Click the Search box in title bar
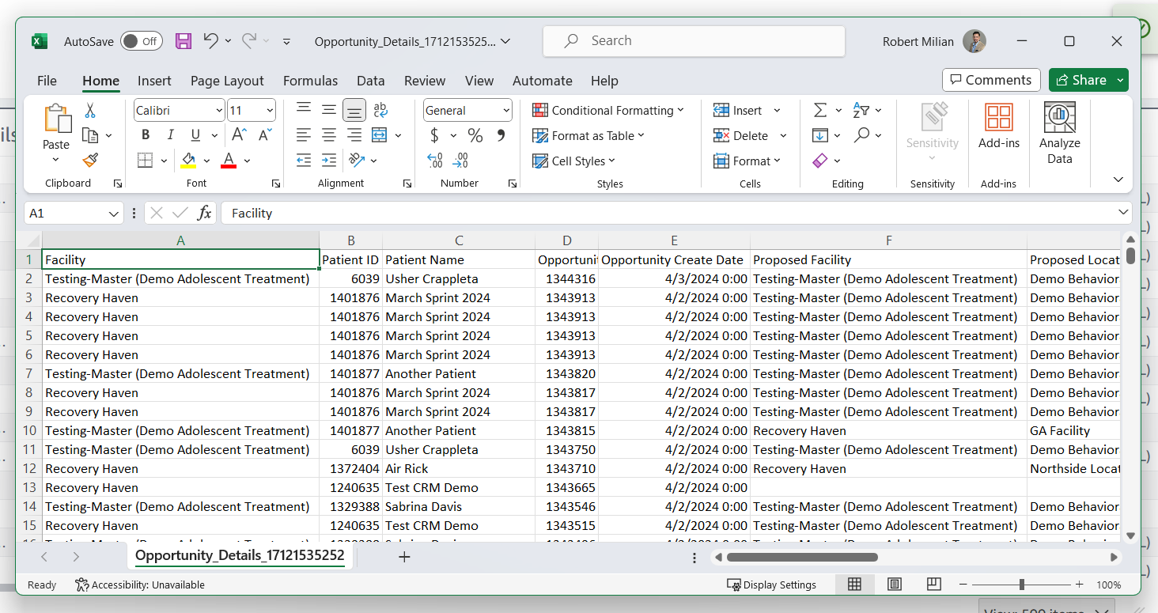Screen dimensions: 1158x613 click(x=694, y=41)
